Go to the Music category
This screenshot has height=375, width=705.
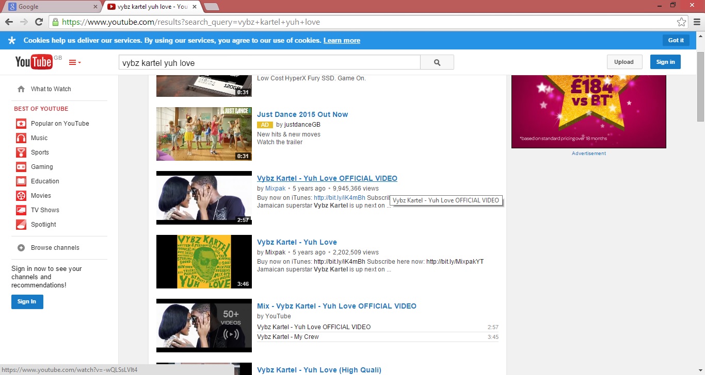pos(39,138)
